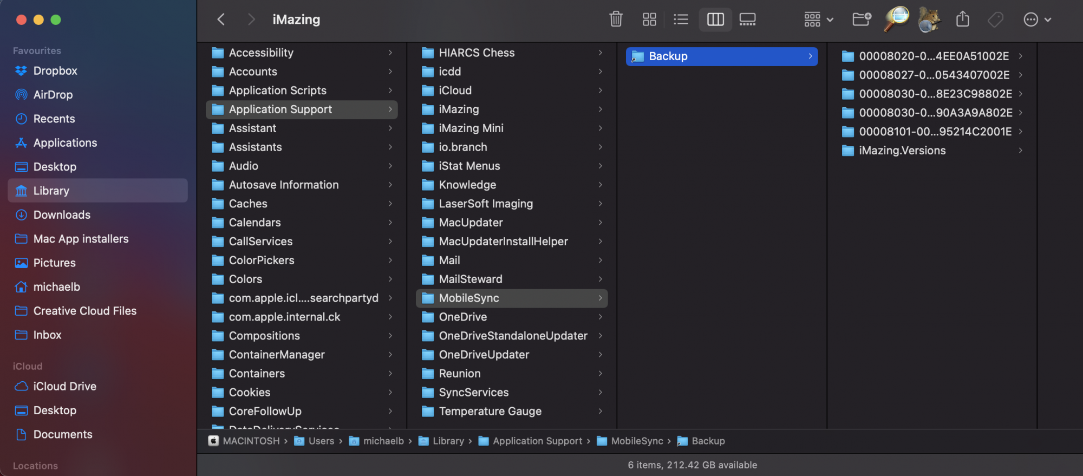Select the MailSteward folder
The height and width of the screenshot is (476, 1083).
(x=512, y=279)
